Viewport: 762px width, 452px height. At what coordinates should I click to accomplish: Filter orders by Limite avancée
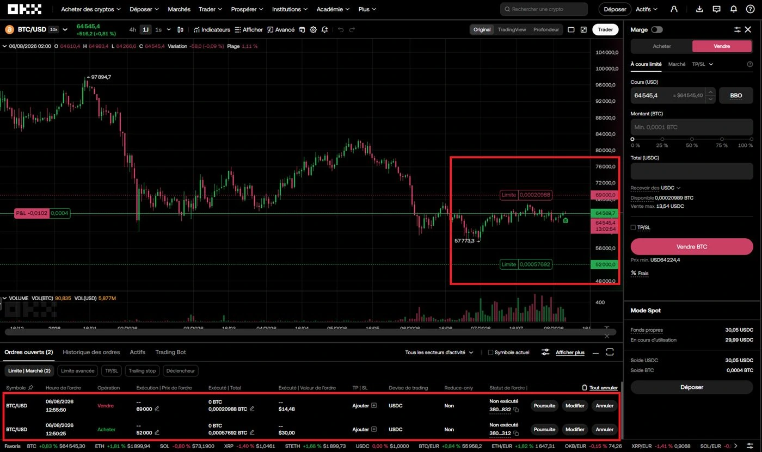click(78, 371)
